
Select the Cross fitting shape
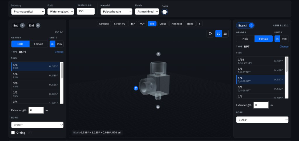click(163, 24)
